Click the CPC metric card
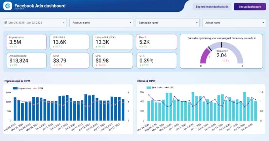Screen dimensions: 269x141 113,60
